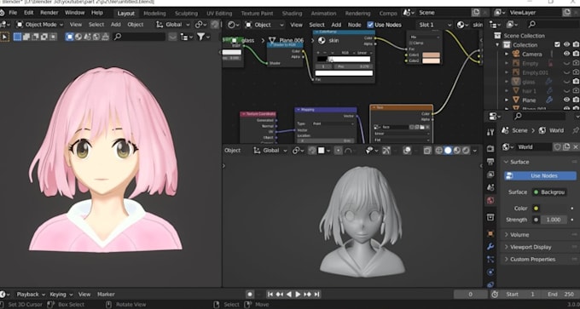This screenshot has height=309, width=580.
Task: Expand the Volume panel
Action: (519, 235)
